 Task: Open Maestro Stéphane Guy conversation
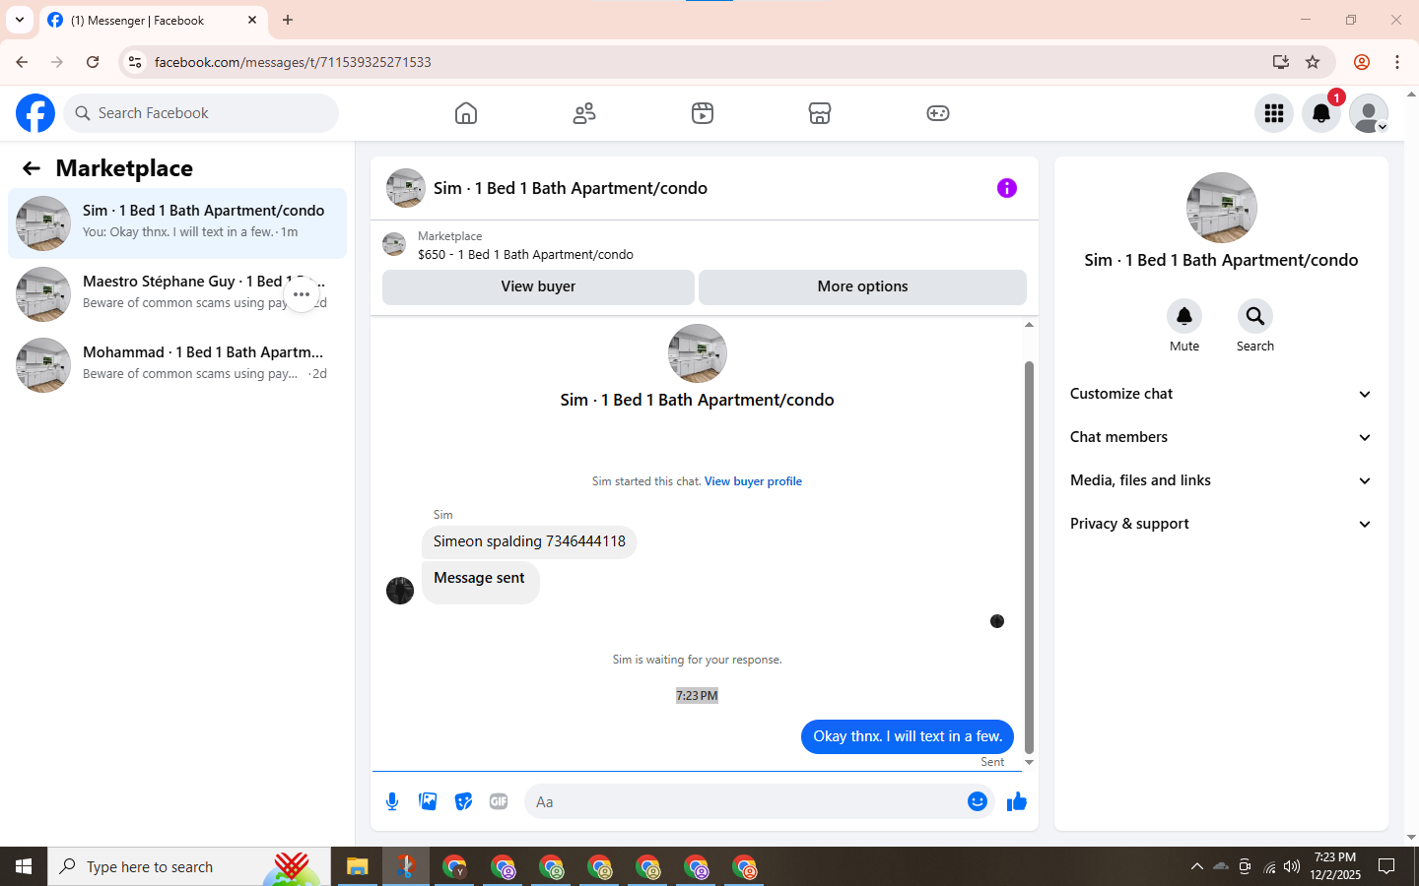click(177, 294)
